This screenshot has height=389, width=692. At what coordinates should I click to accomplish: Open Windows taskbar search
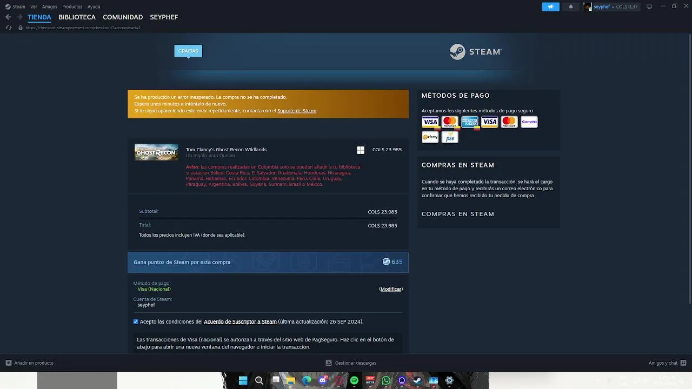coord(259,380)
